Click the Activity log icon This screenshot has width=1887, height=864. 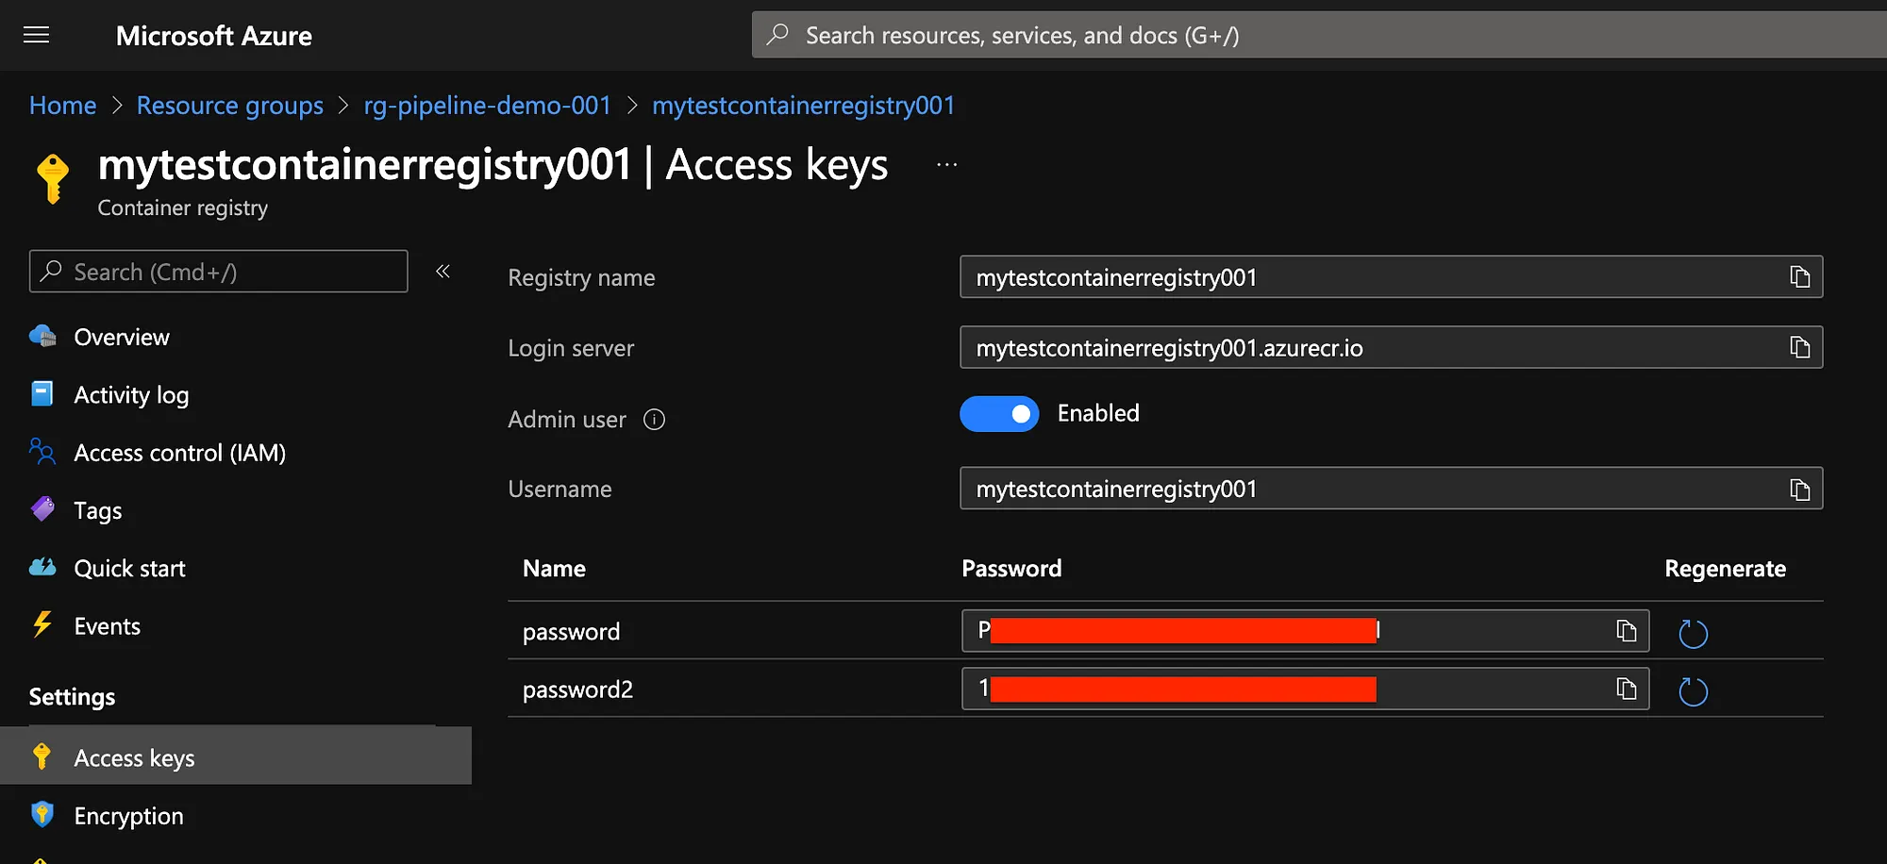(x=42, y=393)
